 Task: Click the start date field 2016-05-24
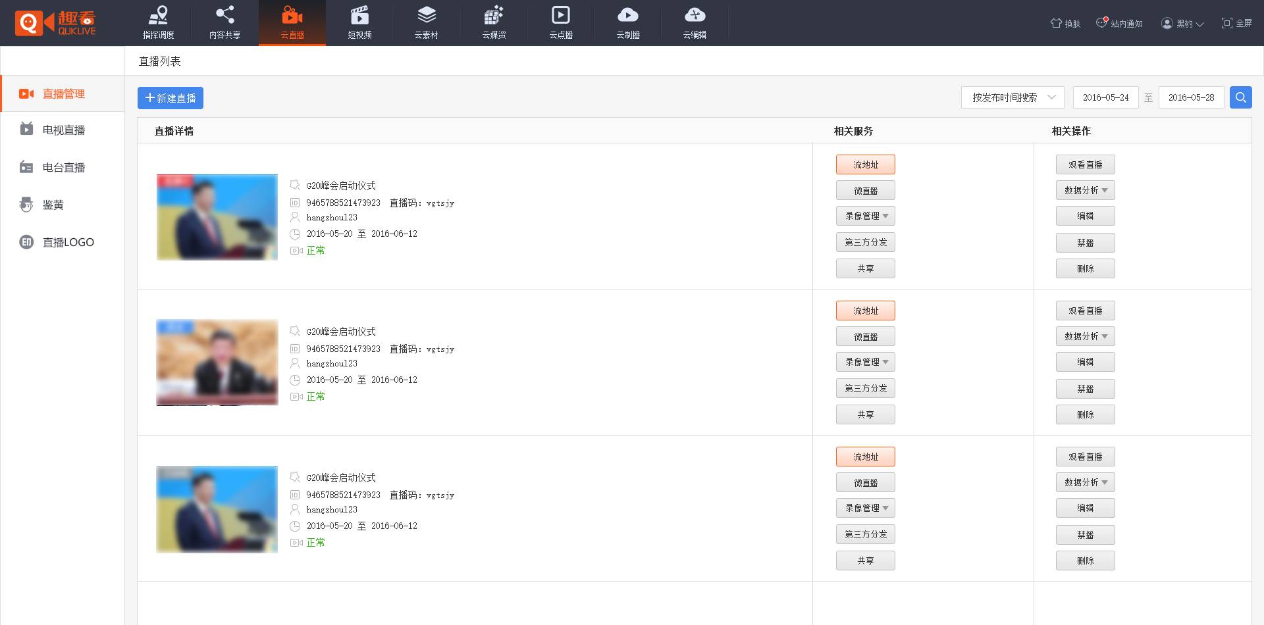[x=1106, y=97]
